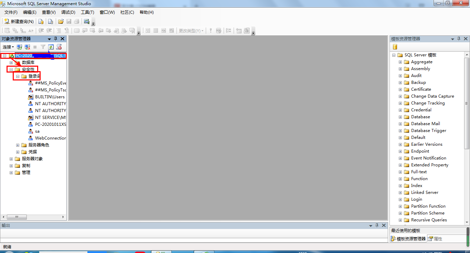Select the Database Mail template folder
Screen dimensions: 470x253
pyautogui.click(x=425, y=124)
